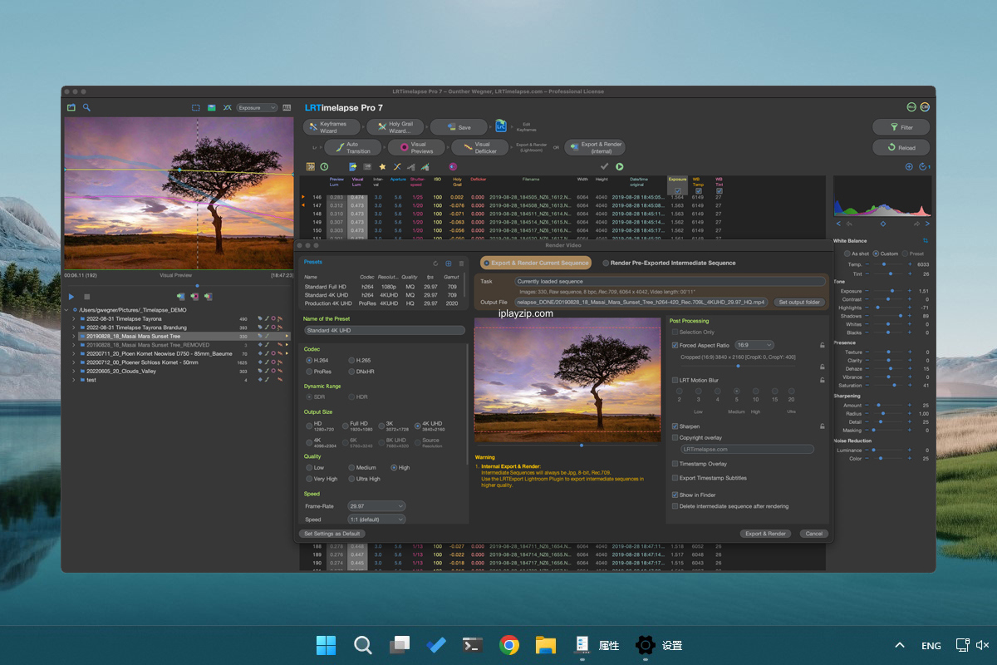Adjust the Temp white balance slider

[x=888, y=264]
